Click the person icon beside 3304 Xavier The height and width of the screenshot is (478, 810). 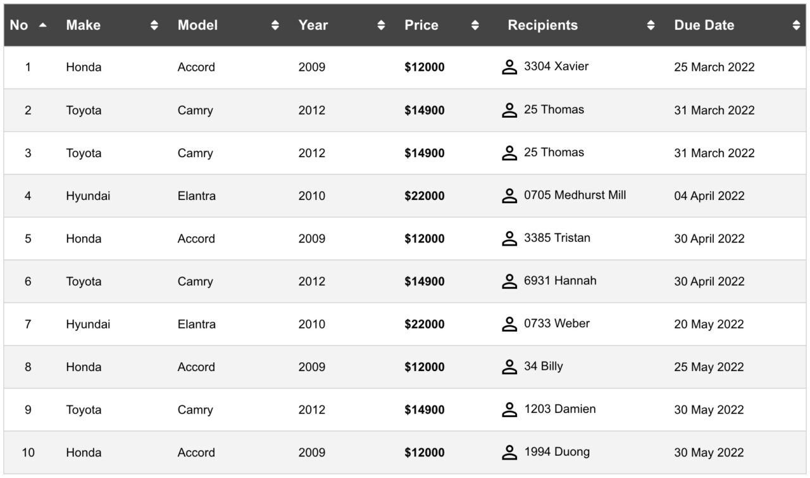click(x=509, y=67)
